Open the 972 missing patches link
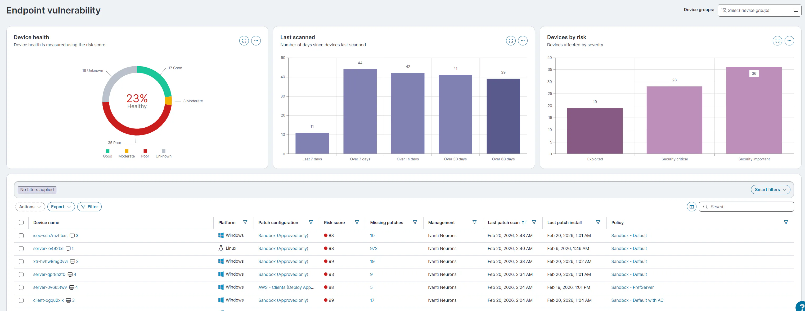Image resolution: width=805 pixels, height=311 pixels. (x=374, y=249)
